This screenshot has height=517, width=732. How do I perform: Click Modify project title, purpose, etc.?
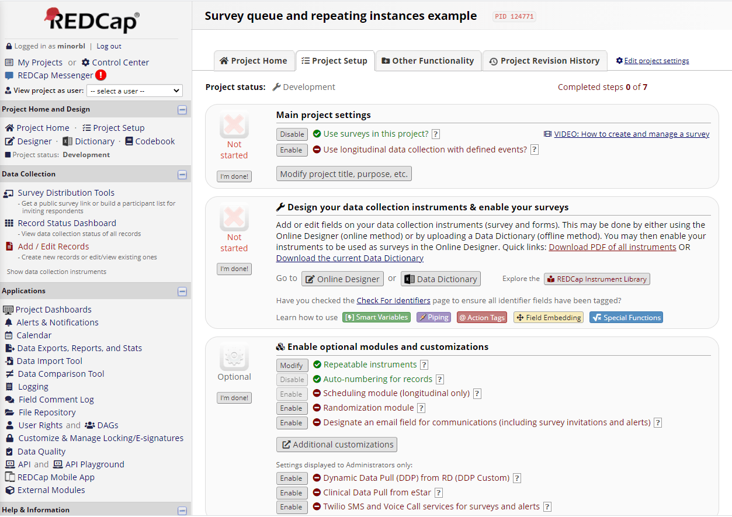[344, 174]
